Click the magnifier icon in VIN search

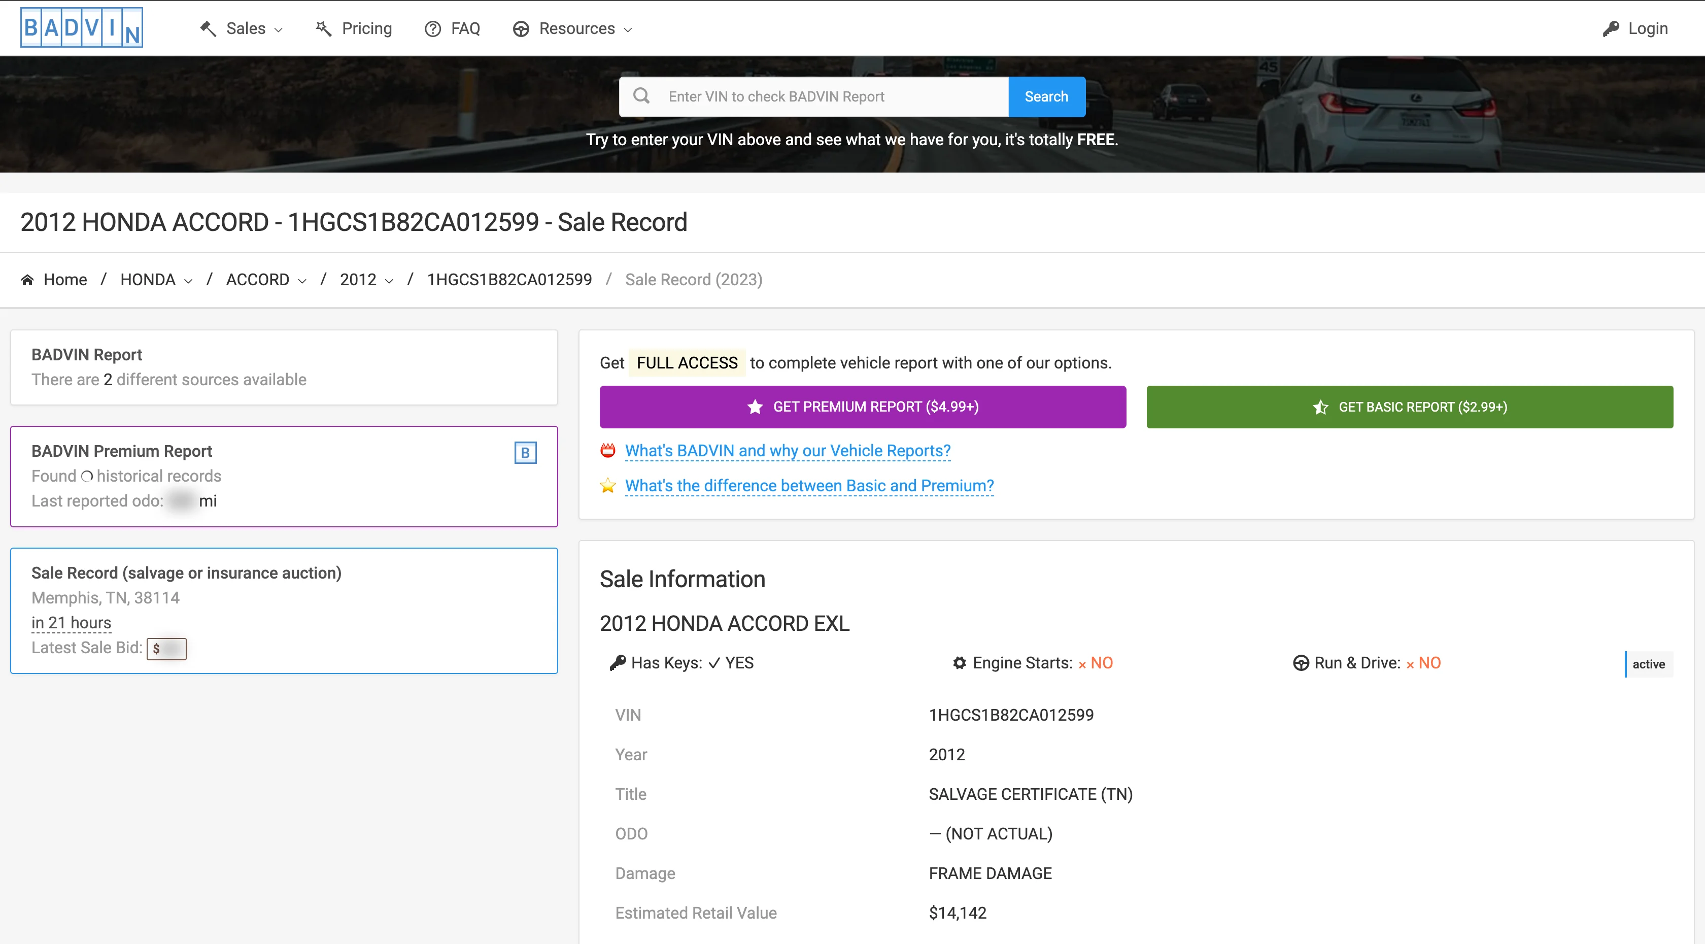[x=641, y=96]
